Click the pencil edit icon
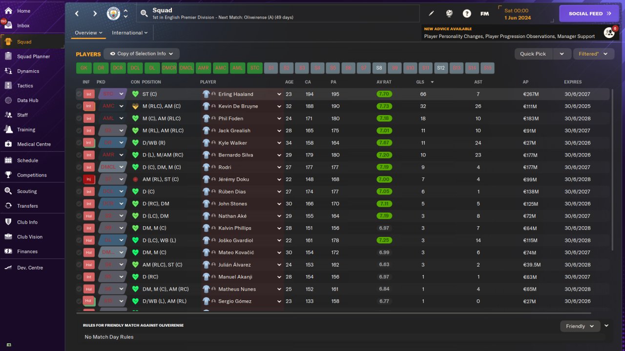Image resolution: width=625 pixels, height=351 pixels. (431, 14)
